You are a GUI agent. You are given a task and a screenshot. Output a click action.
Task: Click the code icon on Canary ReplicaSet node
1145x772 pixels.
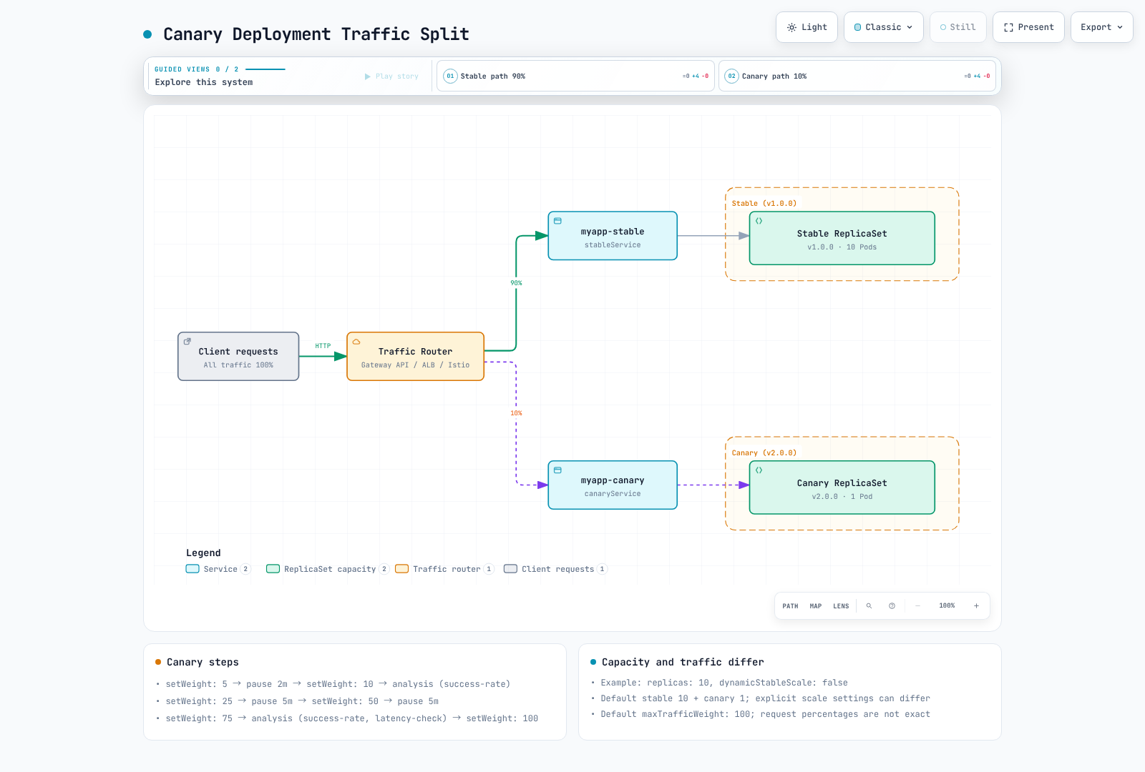(x=759, y=470)
